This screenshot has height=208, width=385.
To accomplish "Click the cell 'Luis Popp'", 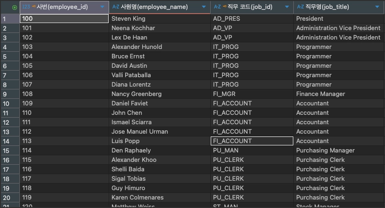I will coord(160,141).
